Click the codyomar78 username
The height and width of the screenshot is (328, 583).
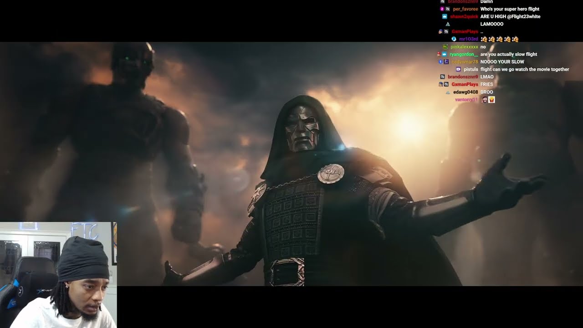coord(465,61)
